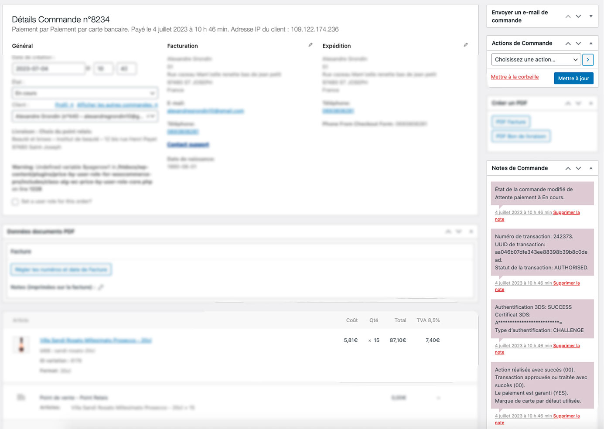Select the 'Statut de la transaction: AUTHORISED.' text
The height and width of the screenshot is (429, 604).
point(542,268)
